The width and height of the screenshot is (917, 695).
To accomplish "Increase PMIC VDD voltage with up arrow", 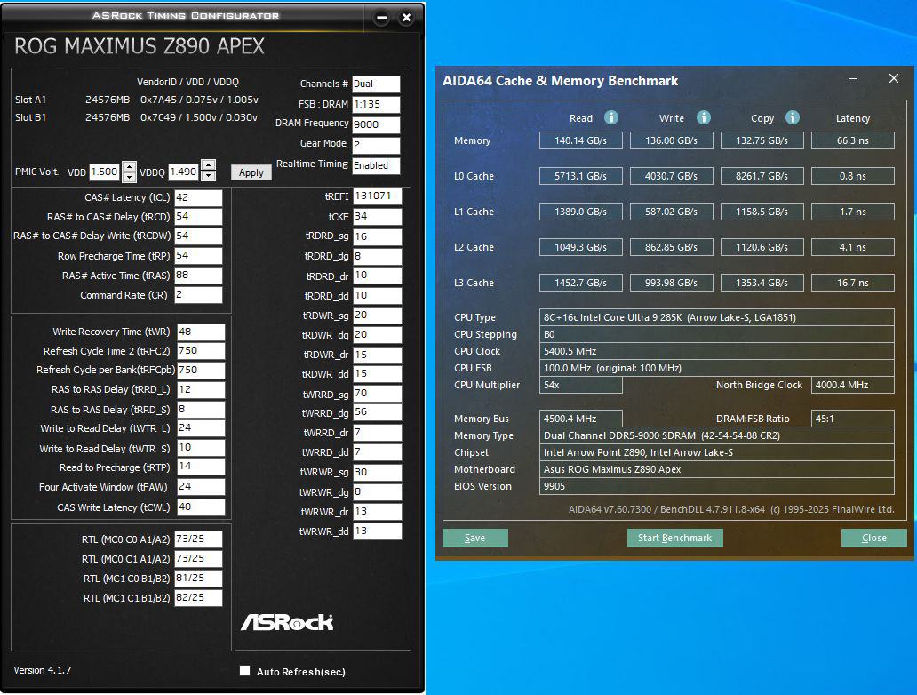I will pos(129,166).
